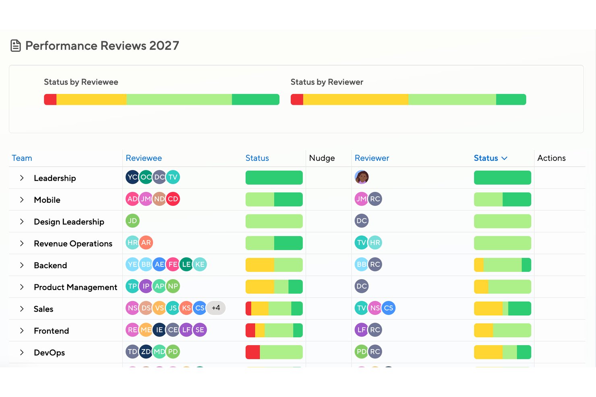Open DC reviewer avatar in Design Leadership row
Viewport: 596px width, 397px height.
[x=362, y=220]
